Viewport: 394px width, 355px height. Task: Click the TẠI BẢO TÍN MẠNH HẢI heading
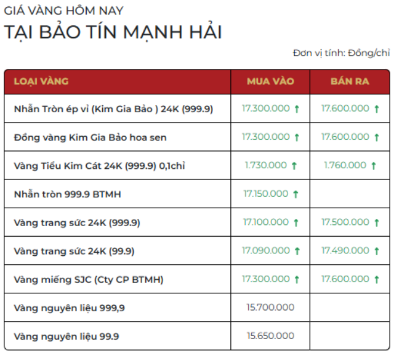click(113, 32)
